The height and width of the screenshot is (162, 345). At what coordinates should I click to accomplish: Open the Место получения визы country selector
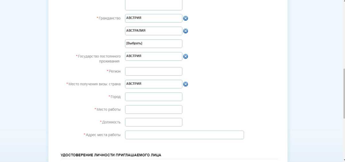click(x=154, y=84)
